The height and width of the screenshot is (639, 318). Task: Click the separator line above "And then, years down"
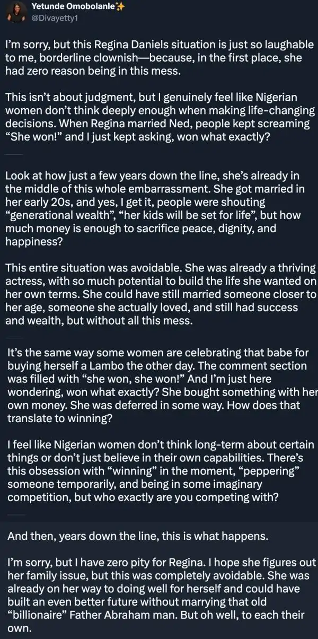coord(15,514)
